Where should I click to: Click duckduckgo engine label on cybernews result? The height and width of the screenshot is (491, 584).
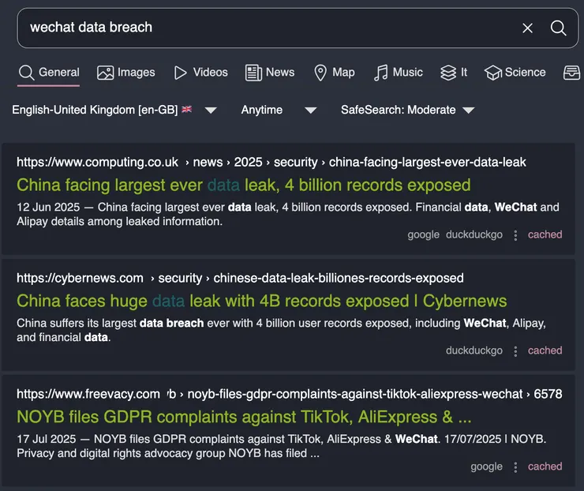point(474,351)
